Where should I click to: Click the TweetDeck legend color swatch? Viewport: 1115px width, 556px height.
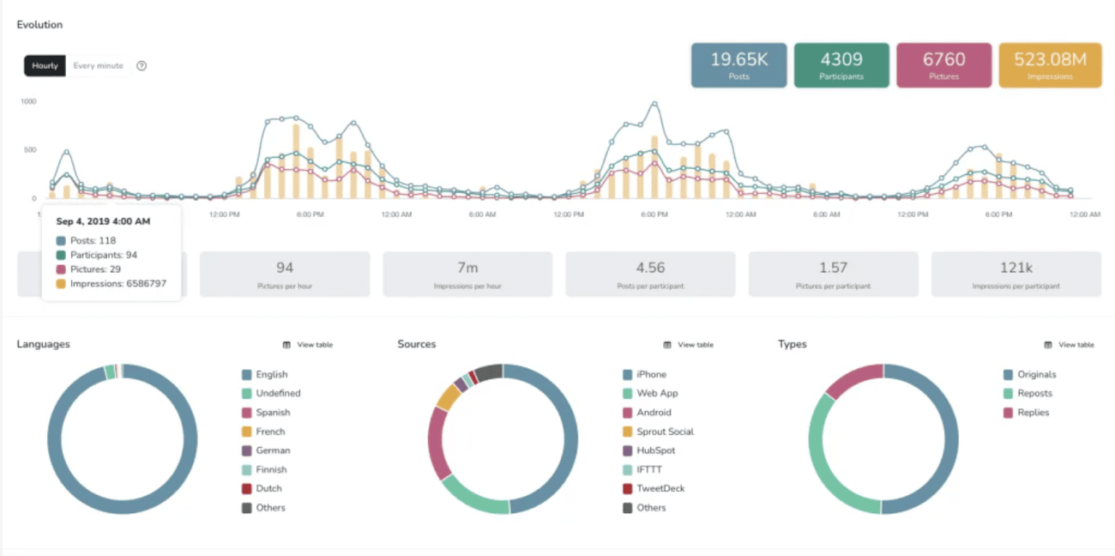pos(628,489)
